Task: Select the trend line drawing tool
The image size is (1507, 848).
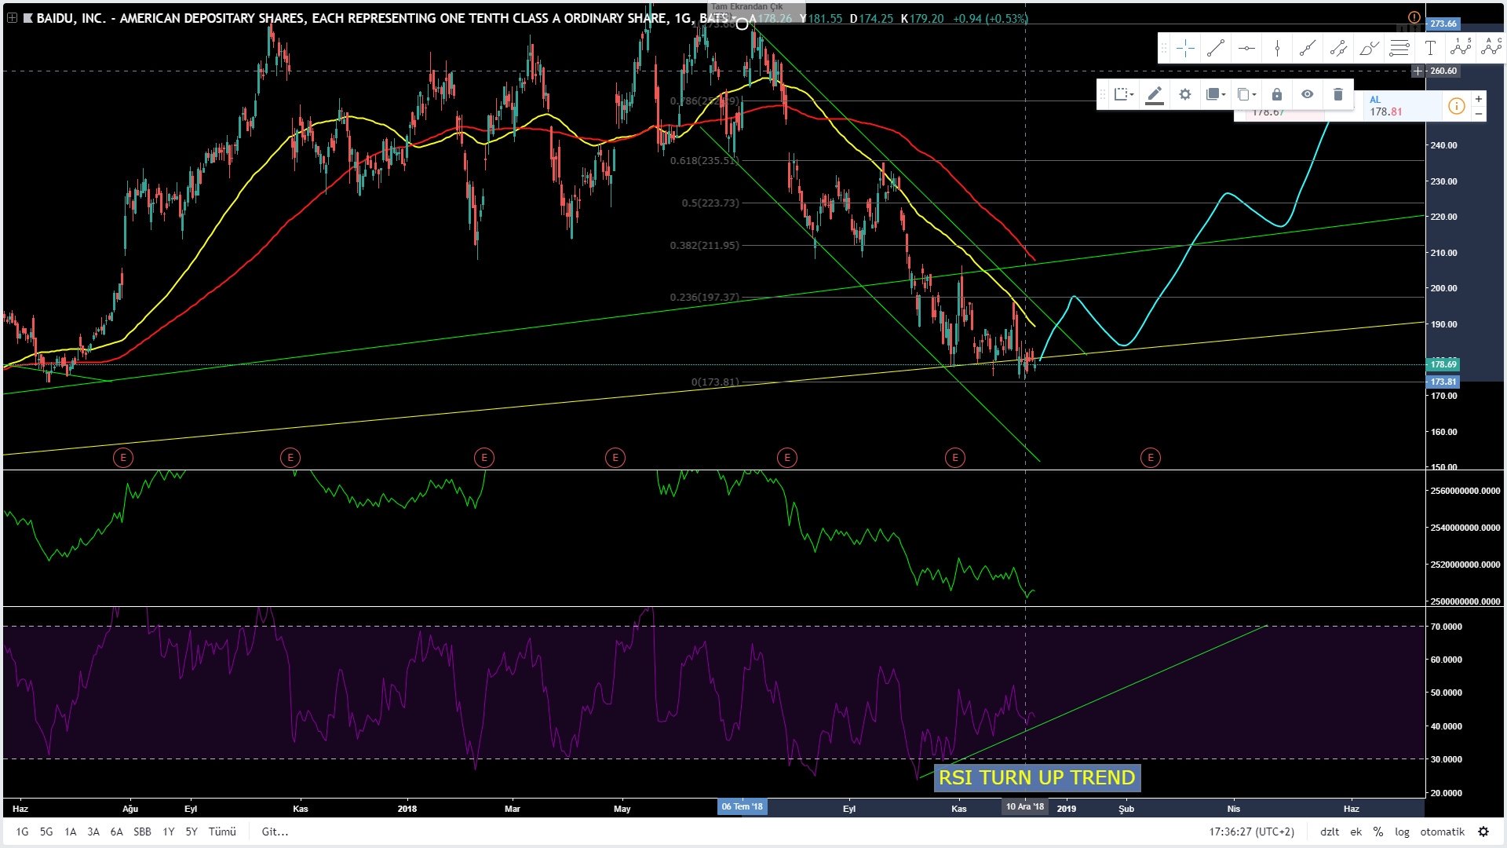Action: (1216, 49)
